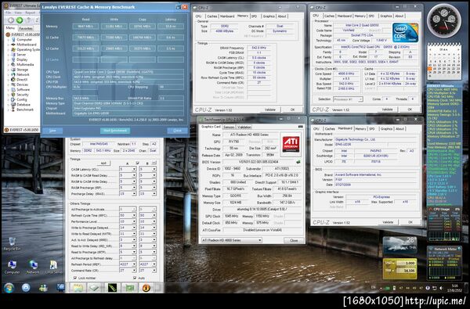
Task: Toggle the Lock mchbar checkbox
Action: click(75, 278)
